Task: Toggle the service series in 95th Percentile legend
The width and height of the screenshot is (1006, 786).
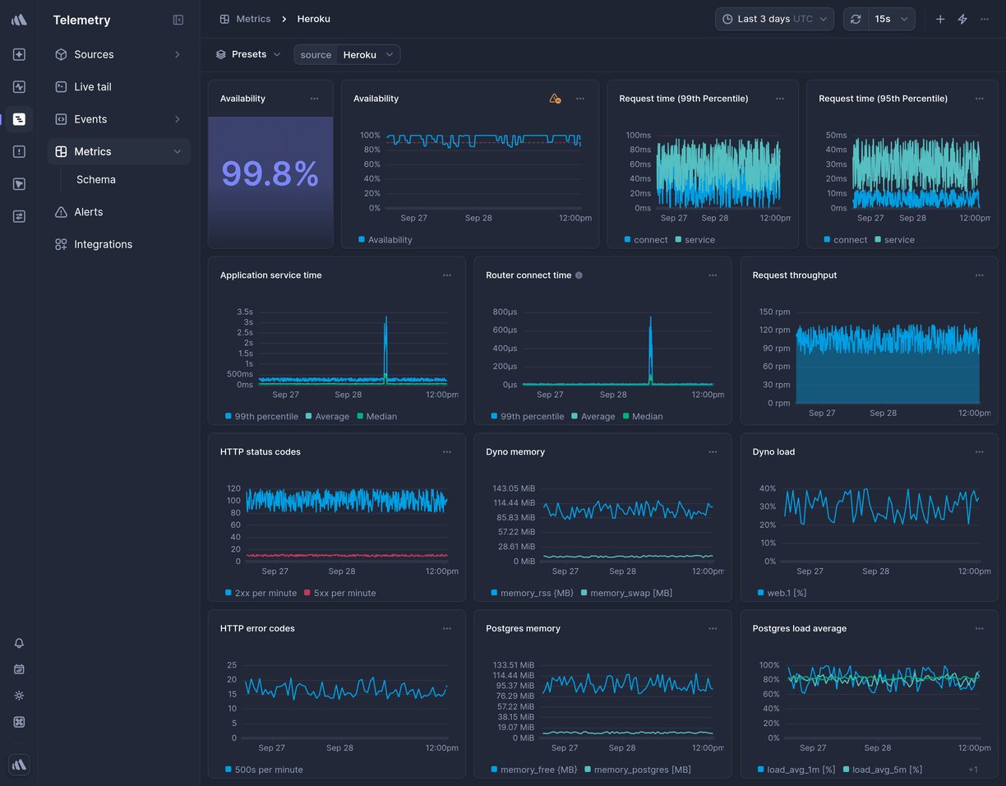Action: point(893,240)
